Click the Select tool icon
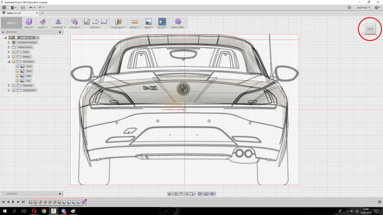Viewport: 383px width, 215px height. click(x=162, y=21)
